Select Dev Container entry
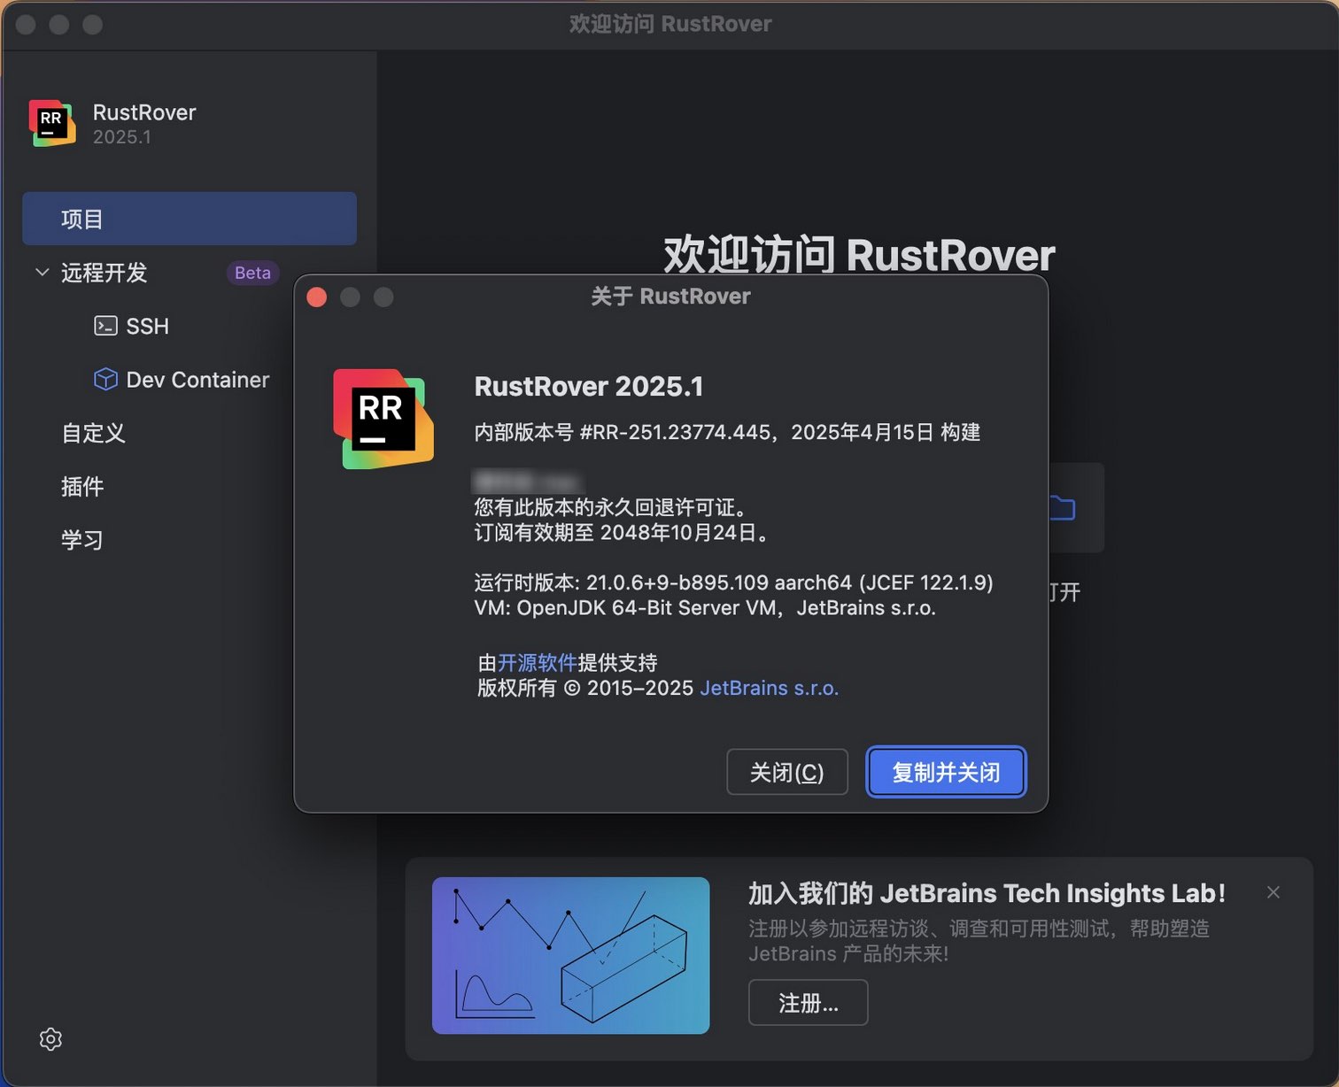 pos(197,380)
